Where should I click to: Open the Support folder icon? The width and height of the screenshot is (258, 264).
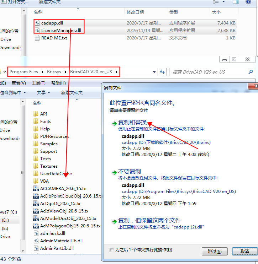[36, 151]
